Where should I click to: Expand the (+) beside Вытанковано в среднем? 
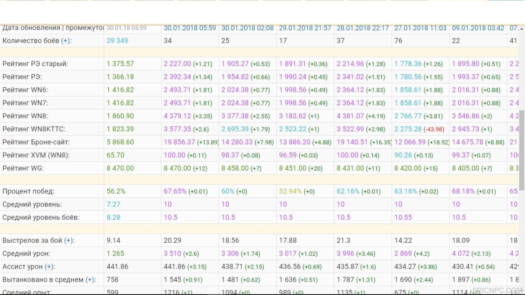point(90,280)
